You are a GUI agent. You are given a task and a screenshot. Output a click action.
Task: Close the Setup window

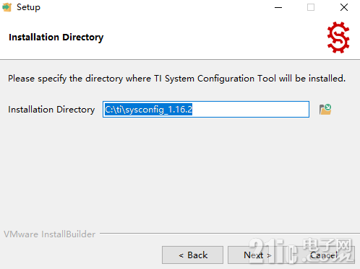point(344,7)
